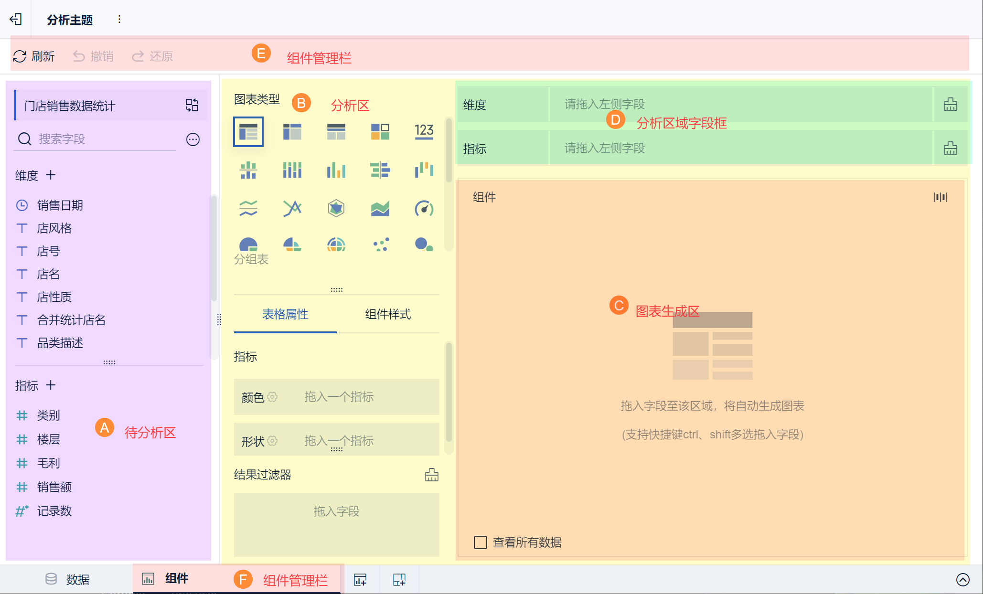Open the result filter icon next to 结果过滤器
983x595 pixels.
click(x=431, y=475)
